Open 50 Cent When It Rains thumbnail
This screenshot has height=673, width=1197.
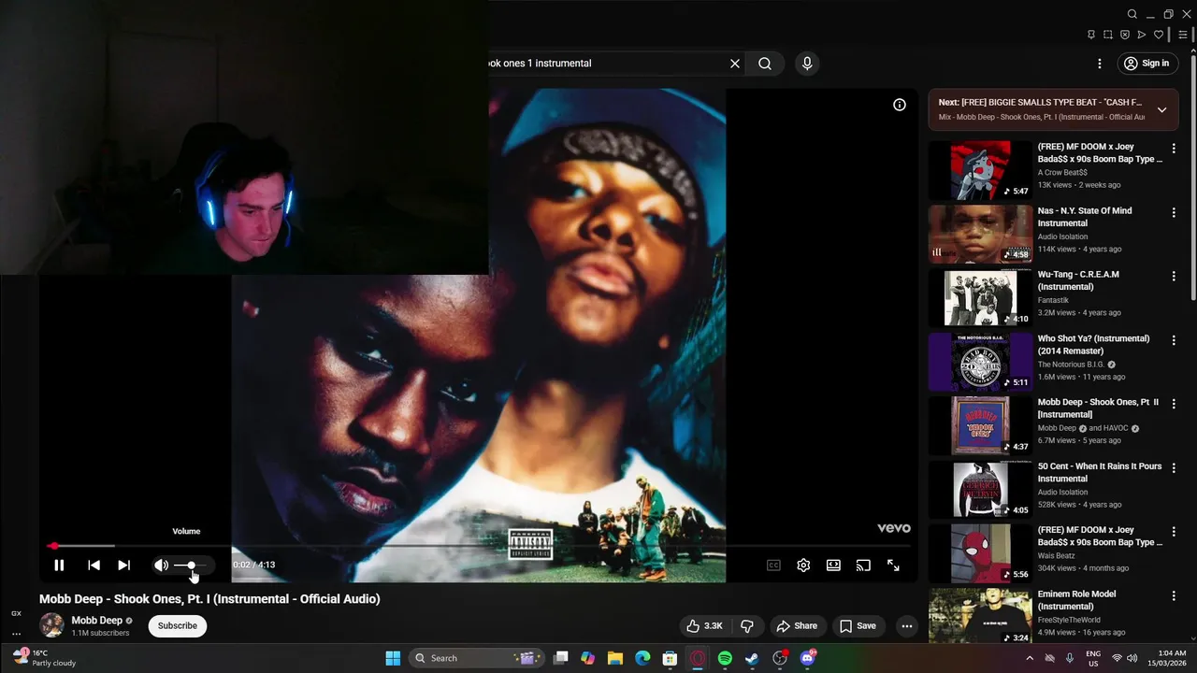coord(980,490)
